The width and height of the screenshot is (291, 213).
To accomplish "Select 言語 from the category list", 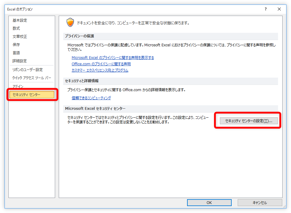I will [16, 53].
